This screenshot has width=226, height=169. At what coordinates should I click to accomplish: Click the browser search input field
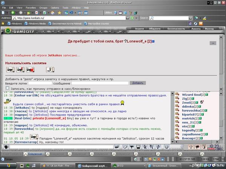click(x=171, y=18)
